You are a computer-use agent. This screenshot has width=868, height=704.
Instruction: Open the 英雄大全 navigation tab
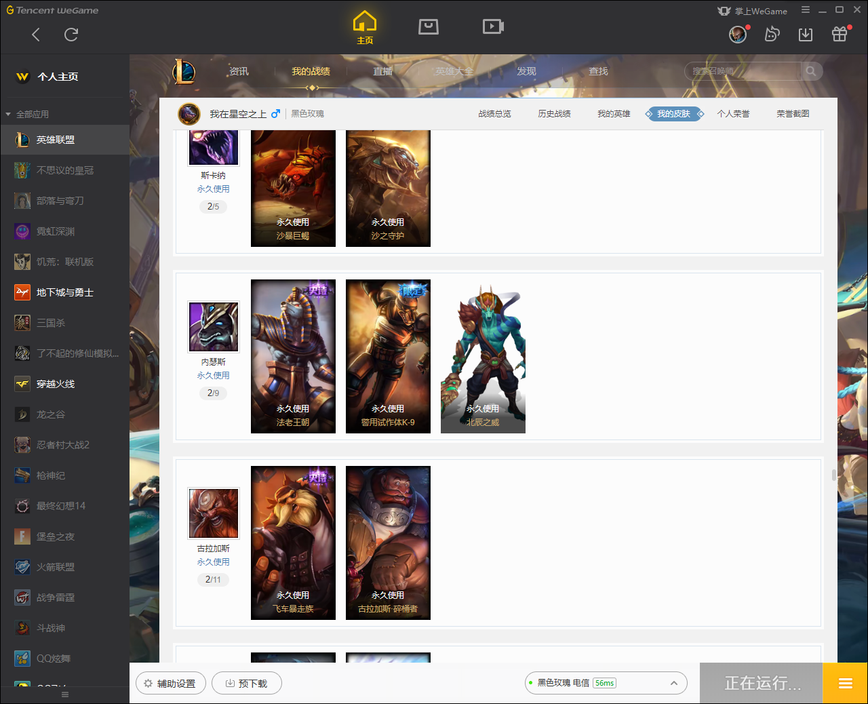tap(454, 71)
